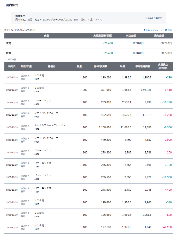This screenshot has width=180, height=237.
Task: Open ソフトバンクグループ row with +2,000
Action: click(89, 140)
